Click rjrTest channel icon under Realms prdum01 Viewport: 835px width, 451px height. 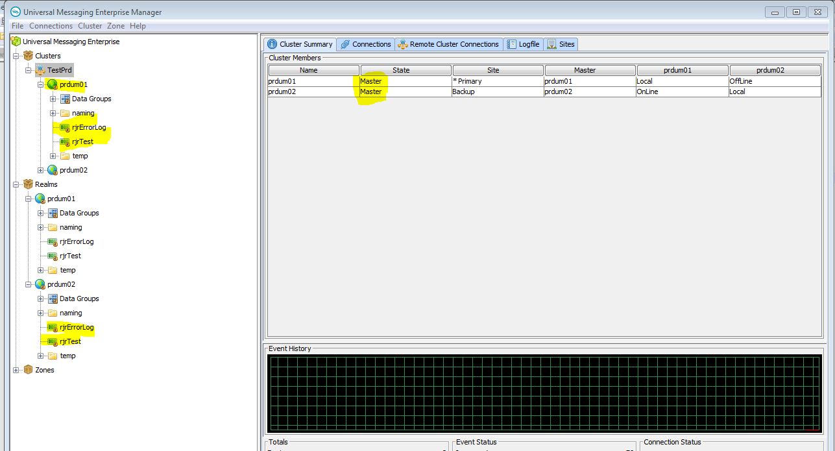point(53,256)
